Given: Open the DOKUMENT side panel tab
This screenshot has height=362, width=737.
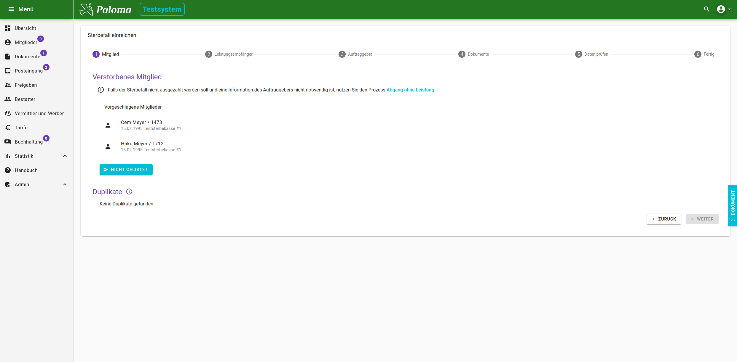Looking at the screenshot, I should (x=733, y=206).
